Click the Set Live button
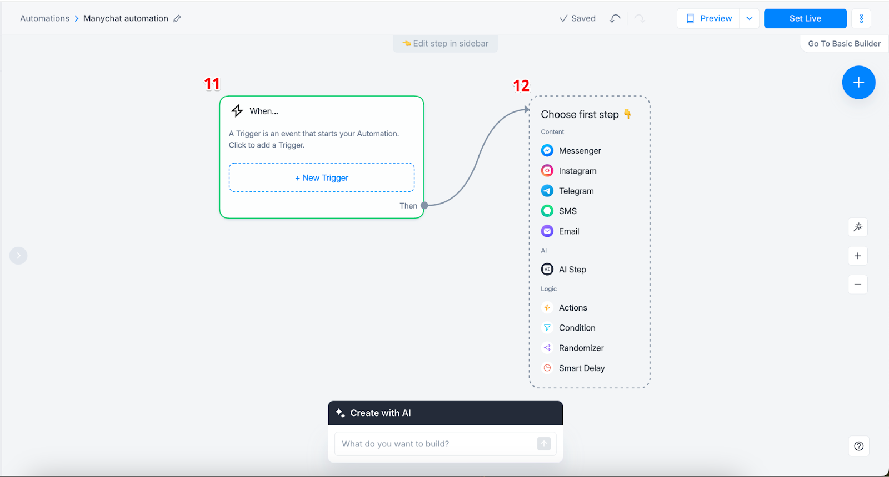This screenshot has width=889, height=477. click(x=805, y=18)
